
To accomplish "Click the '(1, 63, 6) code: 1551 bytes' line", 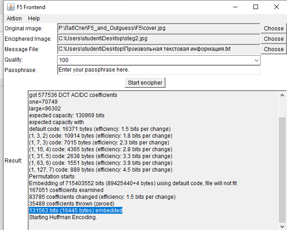I will 101,163.
